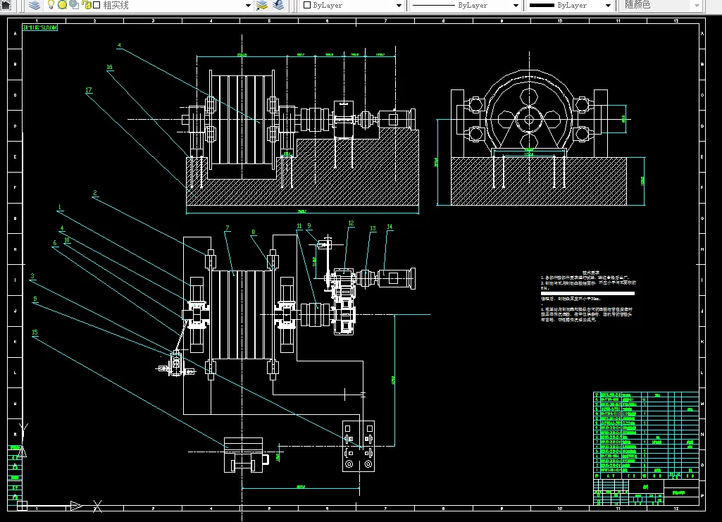Viewport: 722px width, 522px height.
Task: Select the callout number 7
Action: click(x=227, y=228)
